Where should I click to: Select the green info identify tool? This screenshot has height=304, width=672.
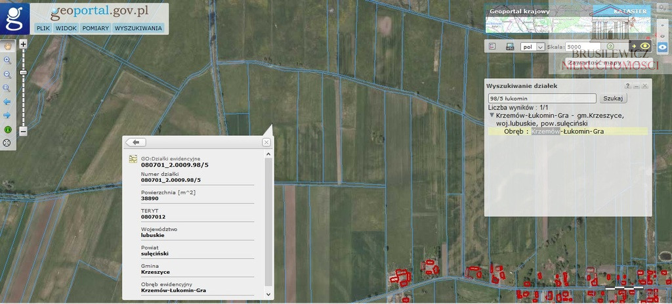(x=7, y=129)
